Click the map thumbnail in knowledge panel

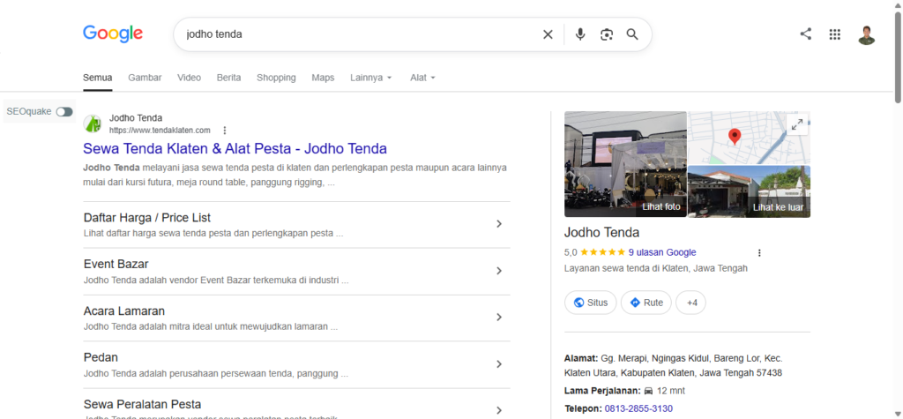click(x=750, y=138)
